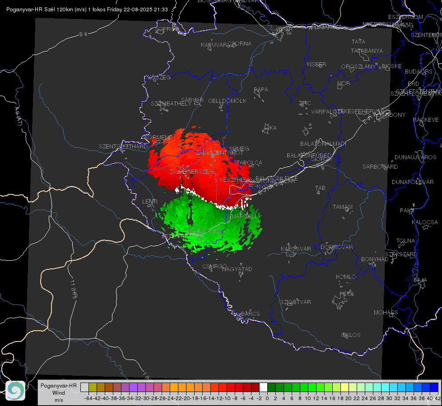
Task: Select the OROSZLANY label
Action: click(x=358, y=66)
